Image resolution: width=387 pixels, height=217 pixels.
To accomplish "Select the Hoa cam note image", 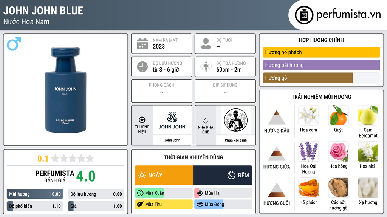I will [x=308, y=115].
